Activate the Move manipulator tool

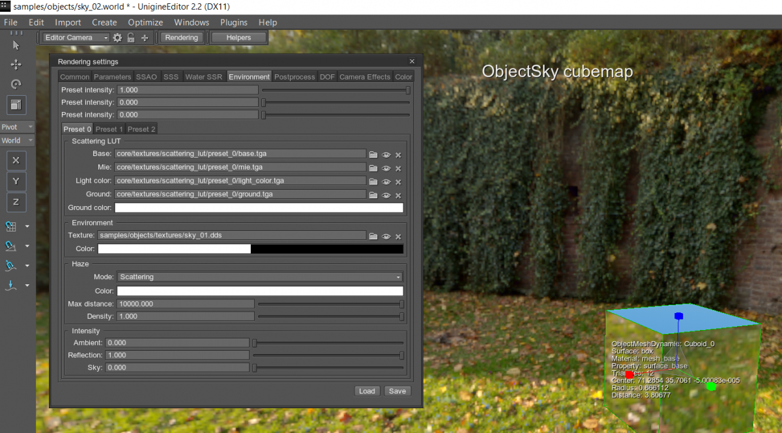click(x=16, y=64)
